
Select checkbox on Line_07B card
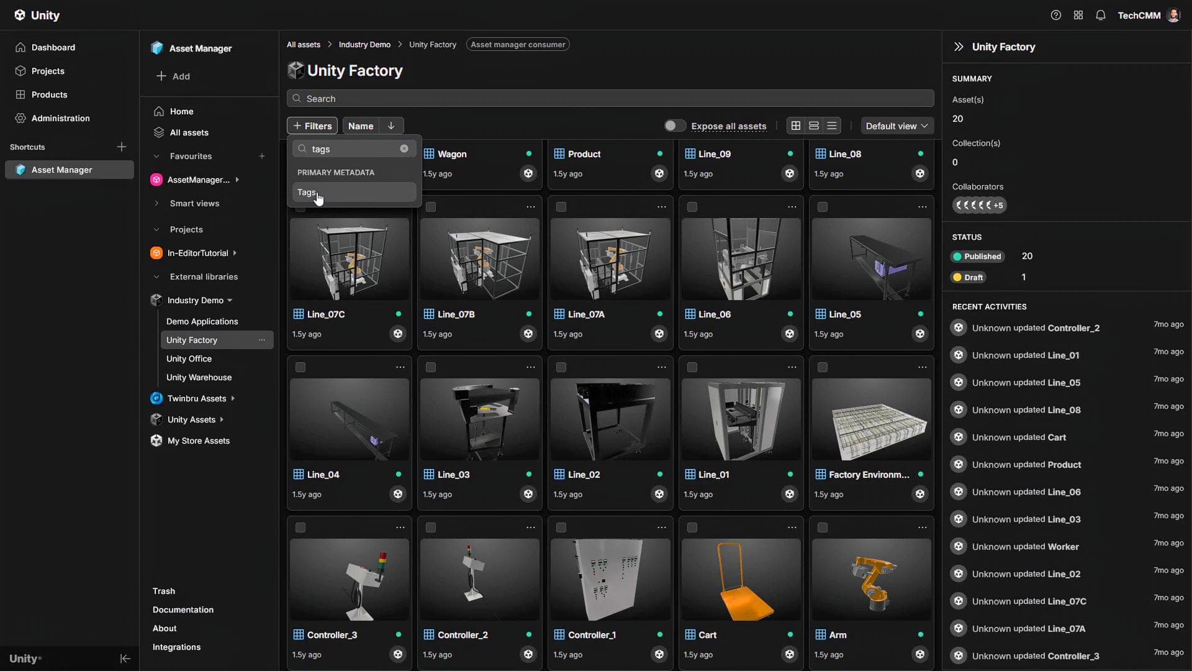click(x=431, y=207)
